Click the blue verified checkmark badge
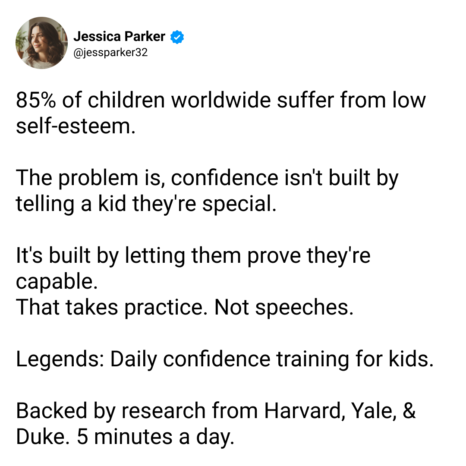 point(177,37)
